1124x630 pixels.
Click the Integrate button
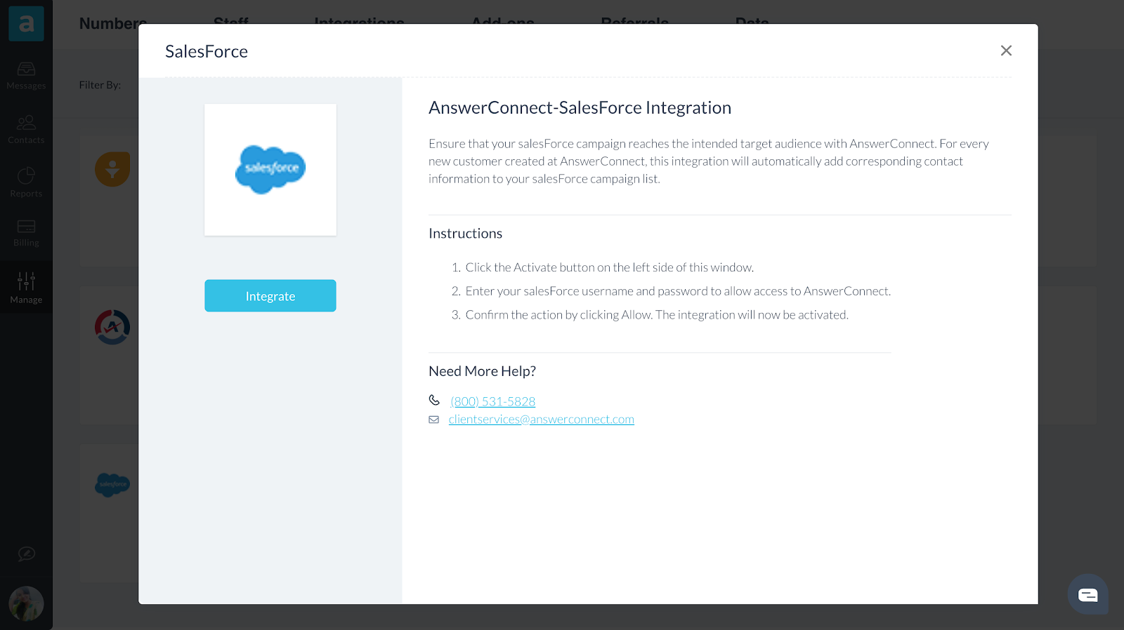(270, 295)
